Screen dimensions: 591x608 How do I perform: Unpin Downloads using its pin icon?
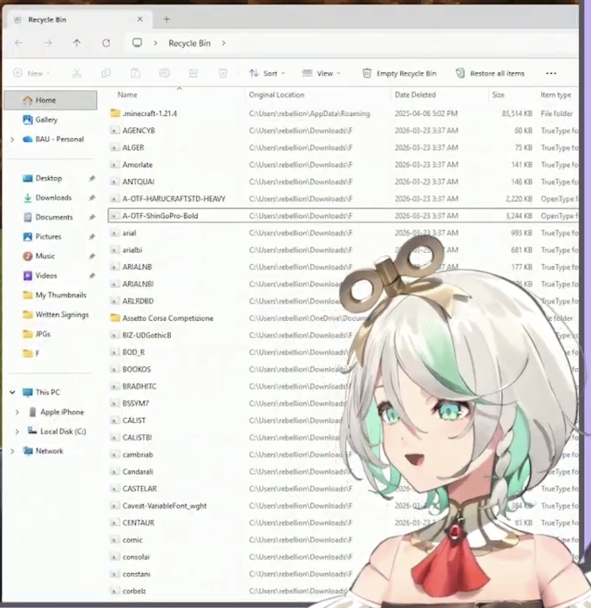[x=92, y=198]
